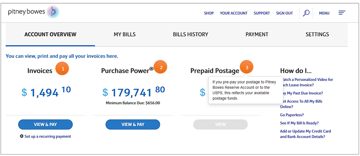Screen dimensions: 360x156
Task: Go to the Payment tab
Action: click(257, 34)
